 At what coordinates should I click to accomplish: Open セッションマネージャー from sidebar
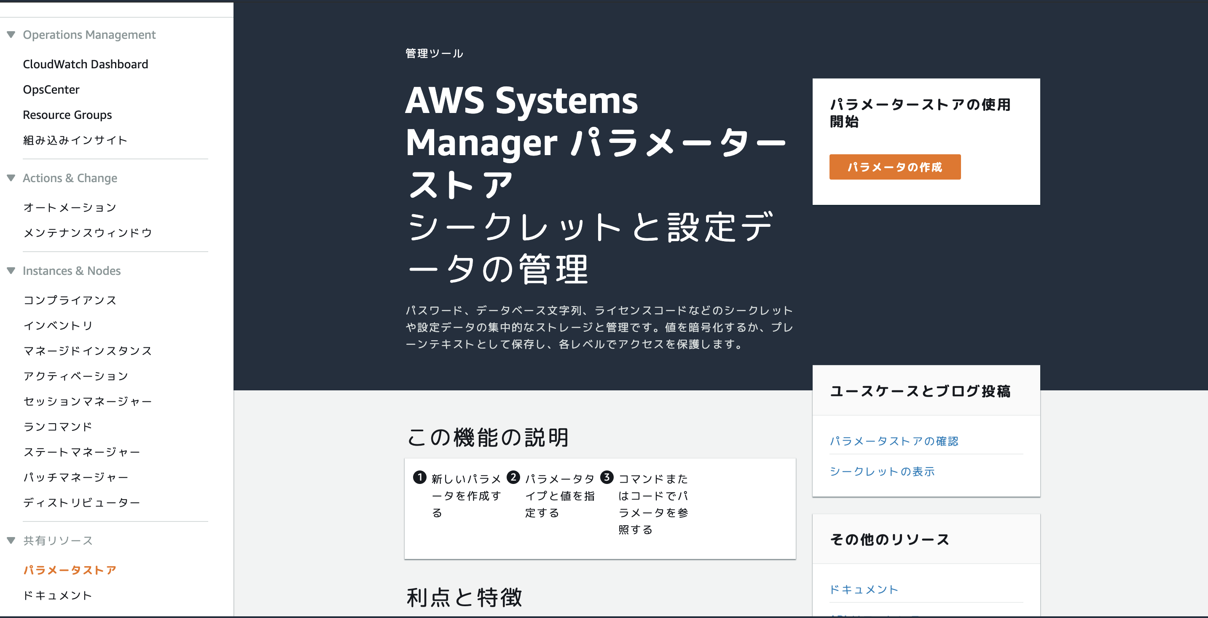point(88,401)
